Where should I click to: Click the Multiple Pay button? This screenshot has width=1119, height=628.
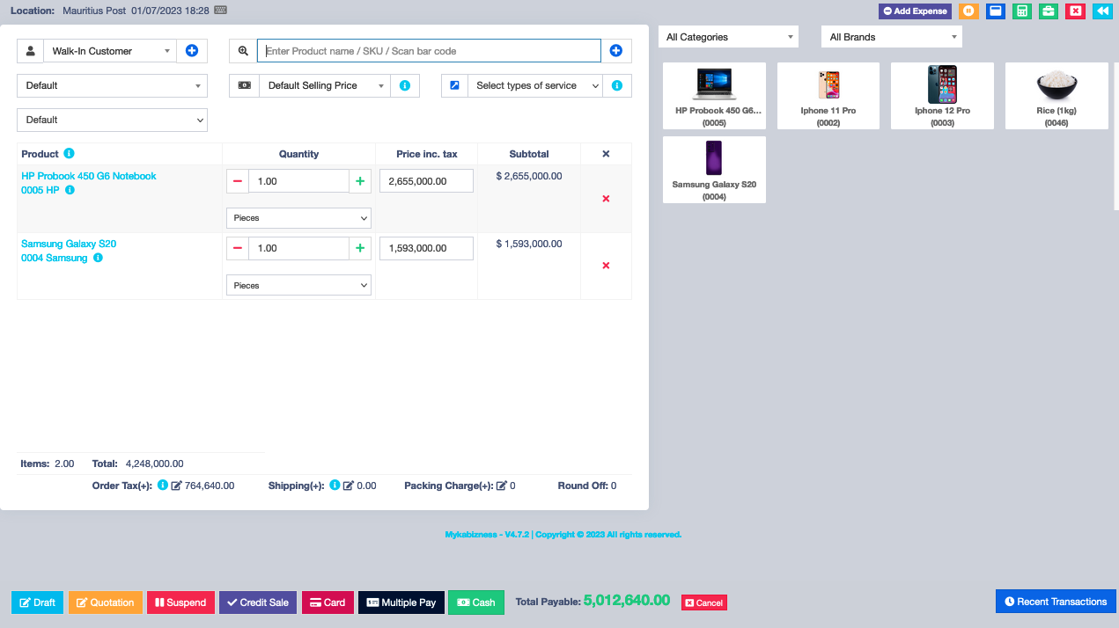coord(401,602)
